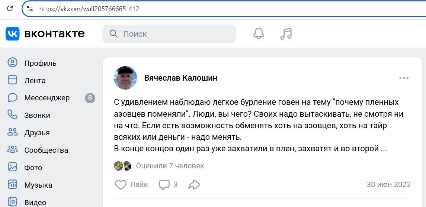Viewport: 426px width, 207px height.
Task: Share the post using the arrow icon
Action: [194, 184]
